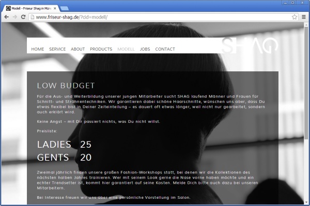Click the page icon in address bar
The height and width of the screenshot is (206, 310).
32,17
